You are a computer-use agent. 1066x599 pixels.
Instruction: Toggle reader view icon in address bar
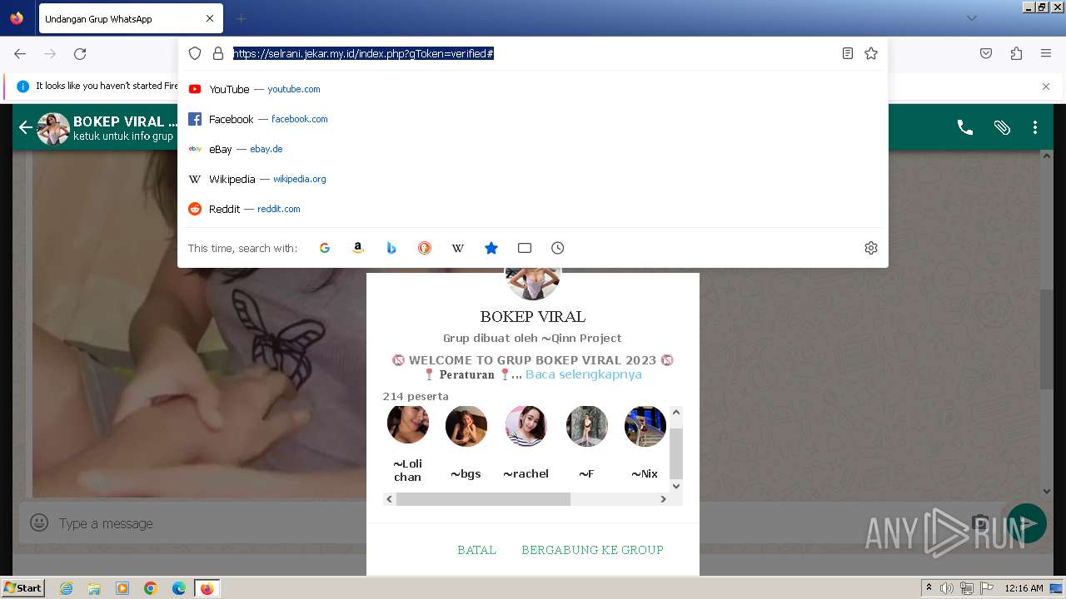[847, 53]
